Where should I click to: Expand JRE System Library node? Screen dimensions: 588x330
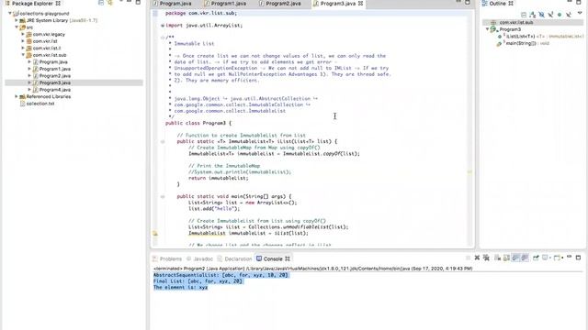click(17, 20)
